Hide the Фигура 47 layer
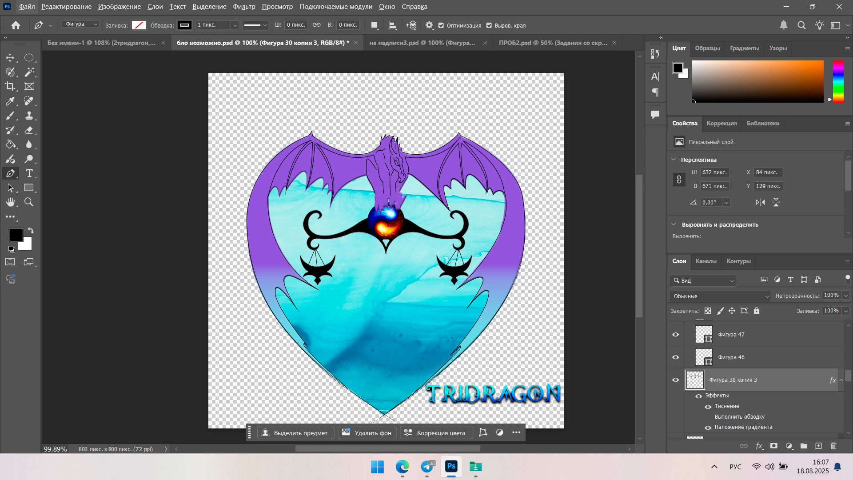The width and height of the screenshot is (853, 480). (x=676, y=334)
